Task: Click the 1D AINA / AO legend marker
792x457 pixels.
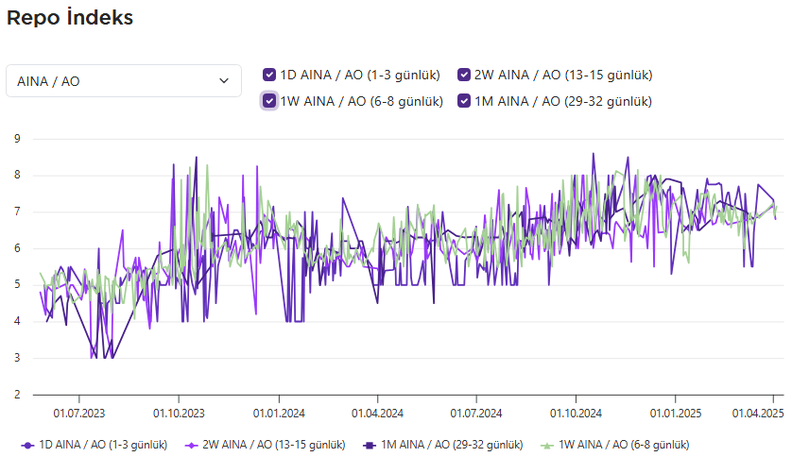Action: click(26, 445)
